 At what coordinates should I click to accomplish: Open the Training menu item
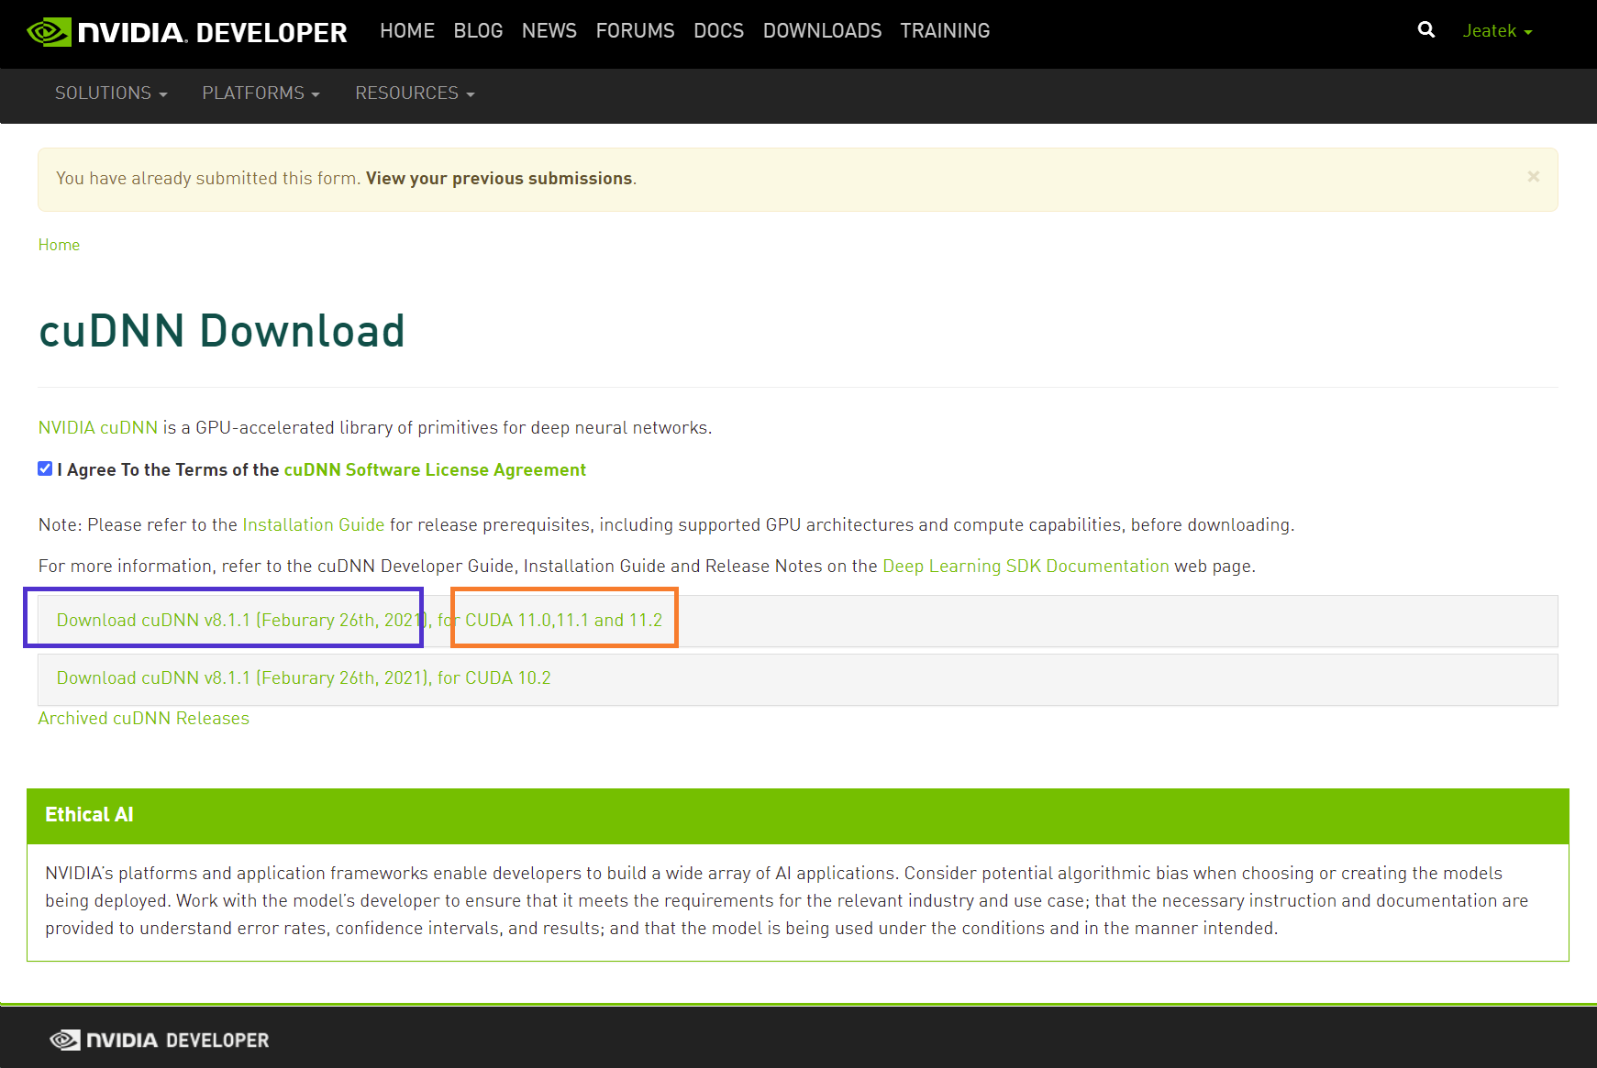coord(945,31)
